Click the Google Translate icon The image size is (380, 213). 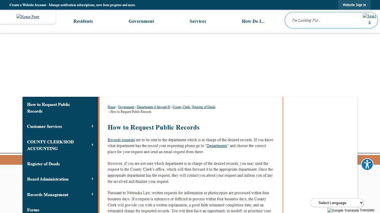point(329,210)
